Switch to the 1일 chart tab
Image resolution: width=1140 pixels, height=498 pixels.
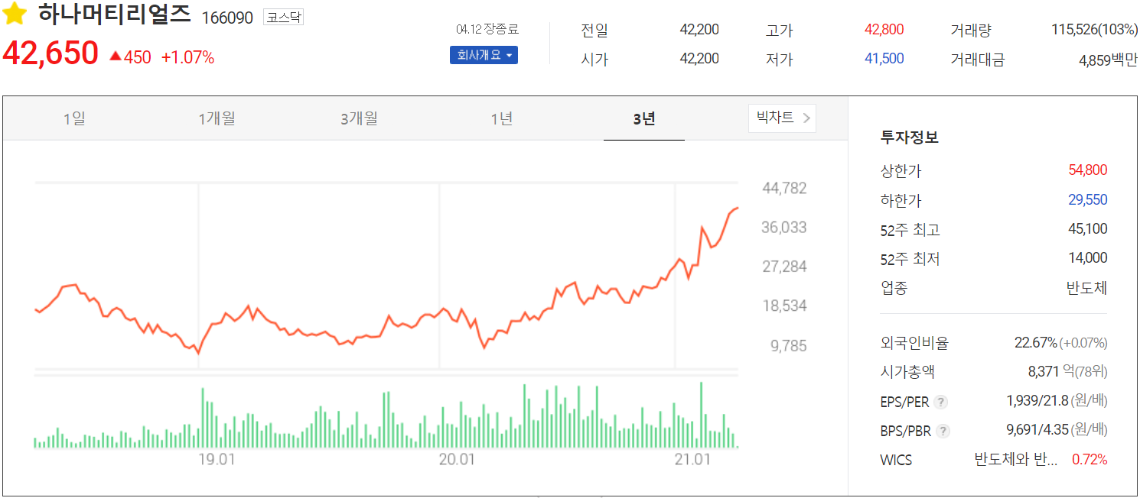[x=74, y=118]
